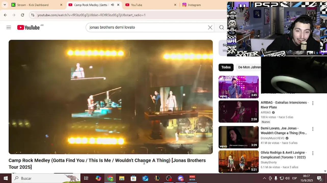This screenshot has width=327, height=183.
Task: Close the Camp Rock Medley tab
Action: (118, 5)
